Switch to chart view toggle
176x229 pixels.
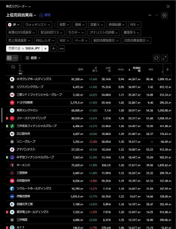(x=15, y=58)
